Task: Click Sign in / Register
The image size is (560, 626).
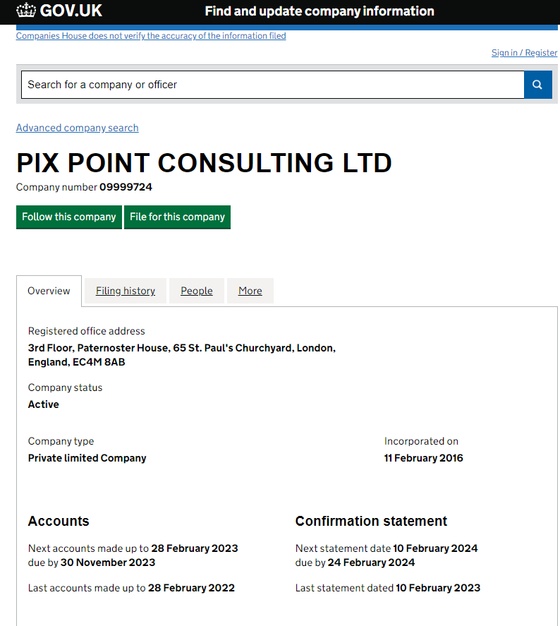Action: (524, 53)
